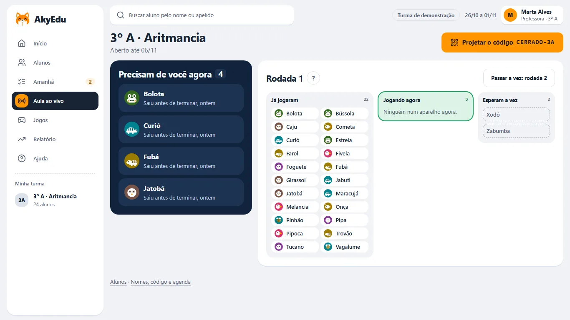Open the Nomes, código e agenda link
This screenshot has width=570, height=320.
[x=161, y=282]
